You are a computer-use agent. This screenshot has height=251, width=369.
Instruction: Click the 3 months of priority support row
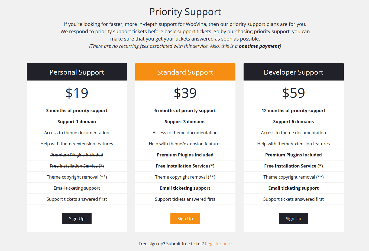pos(77,111)
